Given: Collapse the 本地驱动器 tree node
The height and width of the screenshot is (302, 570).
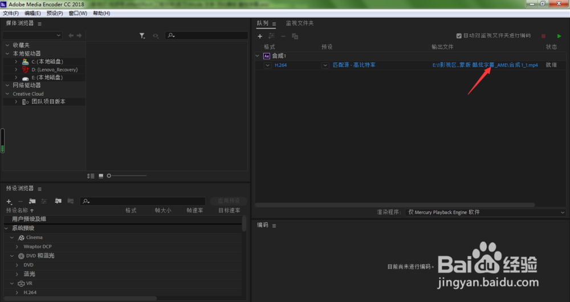Looking at the screenshot, I should coord(7,54).
